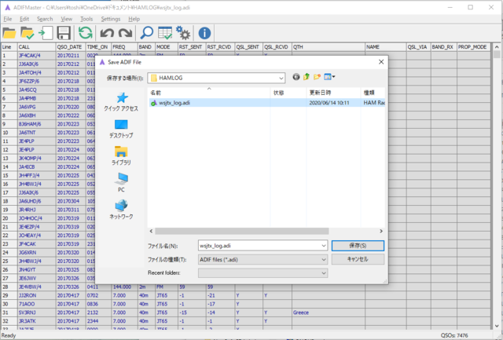503x340 pixels.
Task: Click the Redo arrow toolbar icon
Action: (126, 33)
